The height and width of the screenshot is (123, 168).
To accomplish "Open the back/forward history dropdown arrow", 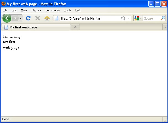I will [20, 18].
